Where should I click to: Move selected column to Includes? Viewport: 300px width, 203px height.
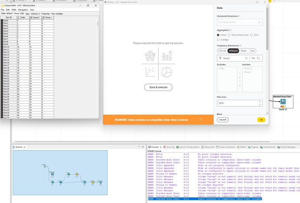pyautogui.click(x=240, y=74)
